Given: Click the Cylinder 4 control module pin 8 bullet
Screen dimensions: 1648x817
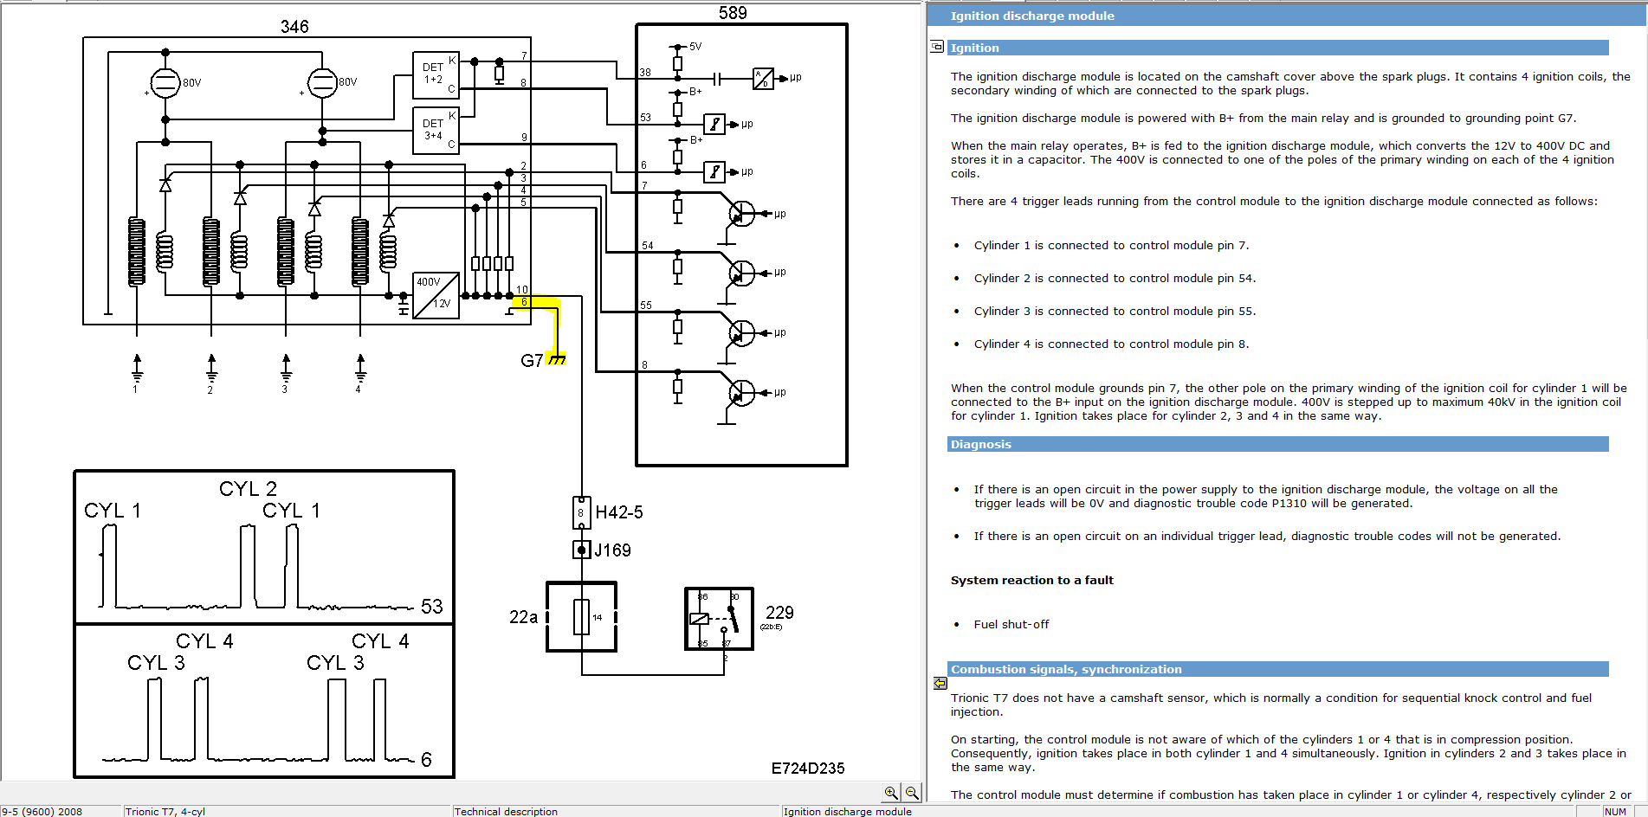Looking at the screenshot, I should tap(1111, 344).
